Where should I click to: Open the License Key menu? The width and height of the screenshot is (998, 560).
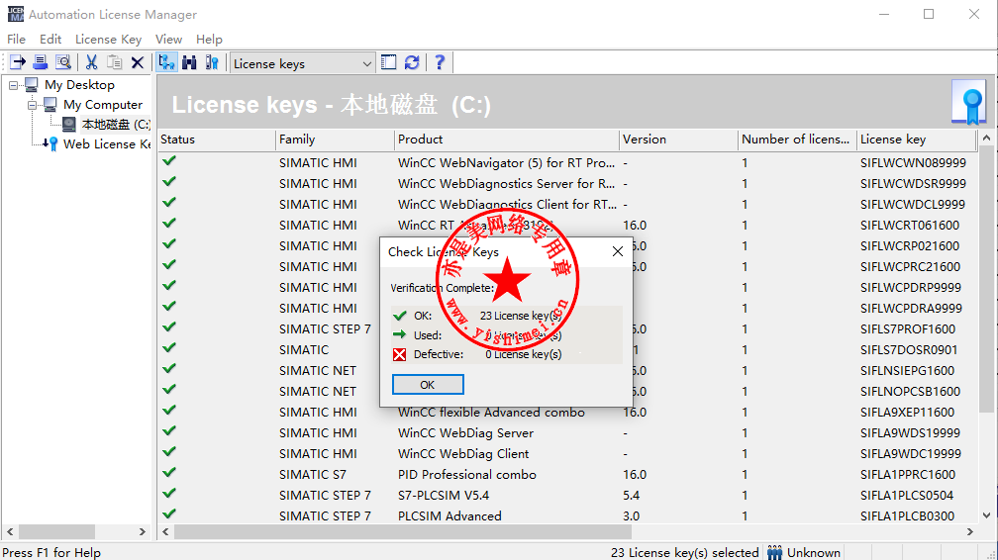coord(108,40)
